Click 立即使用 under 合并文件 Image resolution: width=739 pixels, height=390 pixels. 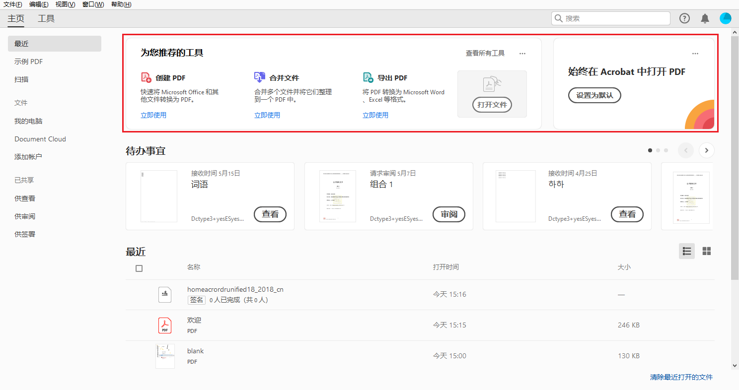click(267, 115)
